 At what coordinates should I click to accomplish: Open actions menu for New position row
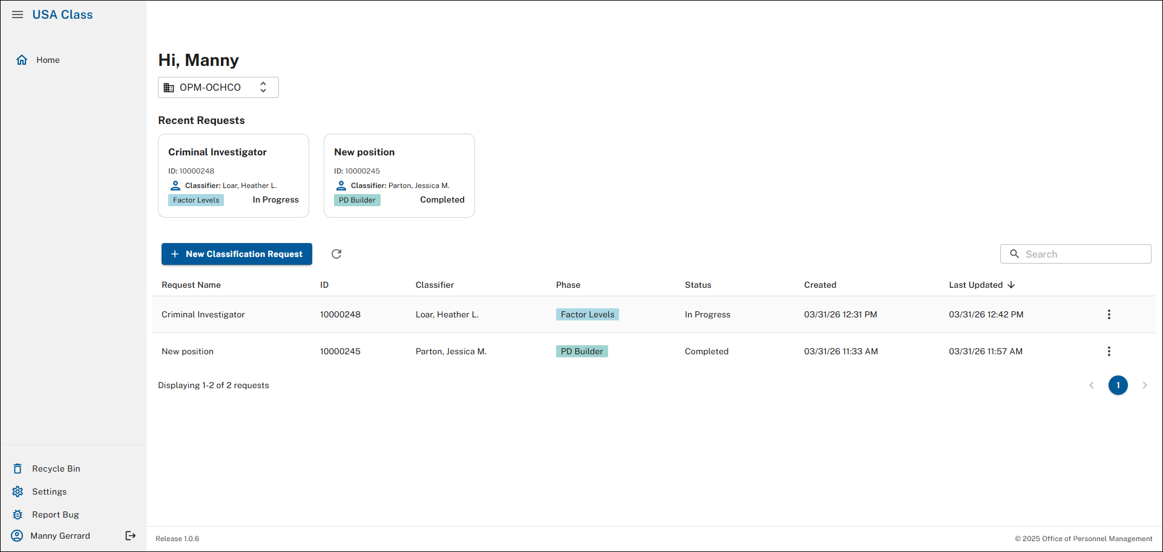point(1109,351)
